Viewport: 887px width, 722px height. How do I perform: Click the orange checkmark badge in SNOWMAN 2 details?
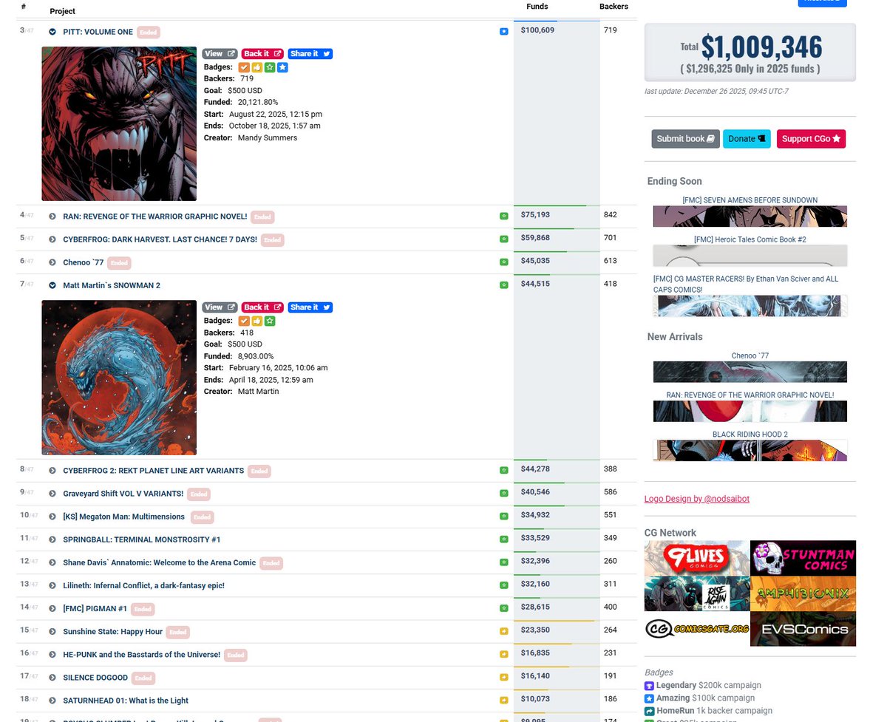tap(244, 321)
